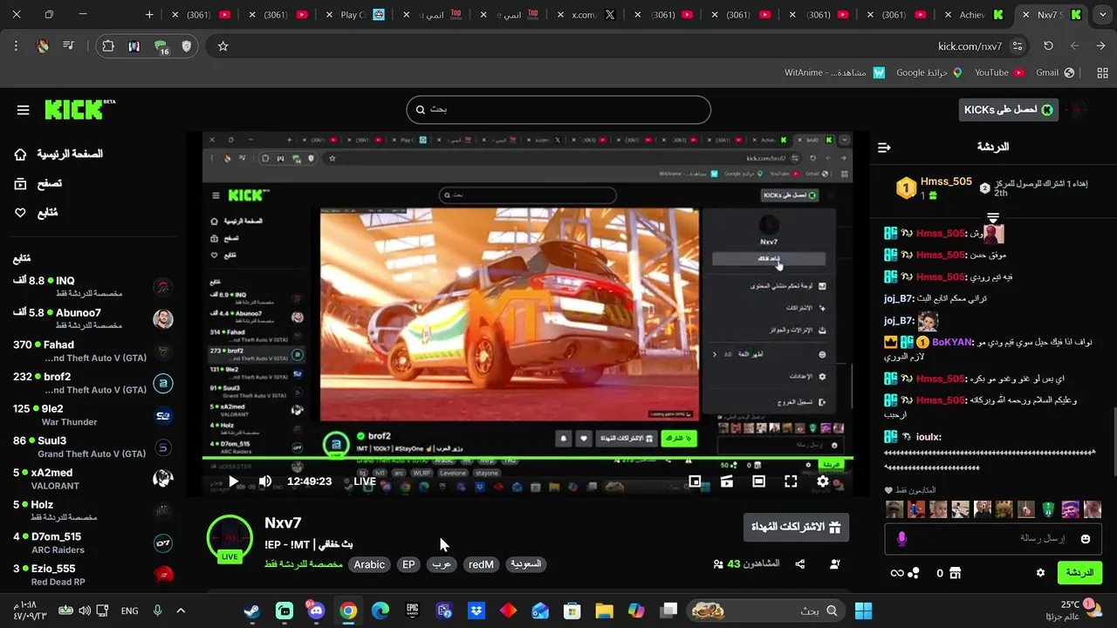Screen dimensions: 1117x628
Task: Open Steam from the taskbar
Action: pos(251,611)
